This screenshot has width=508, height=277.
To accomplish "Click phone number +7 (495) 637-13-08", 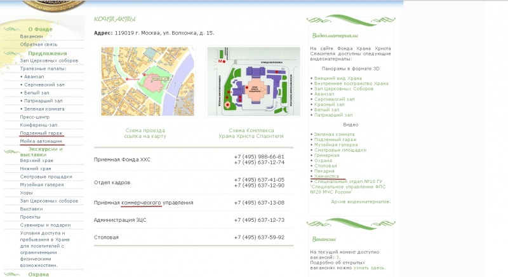I will pyautogui.click(x=259, y=203).
